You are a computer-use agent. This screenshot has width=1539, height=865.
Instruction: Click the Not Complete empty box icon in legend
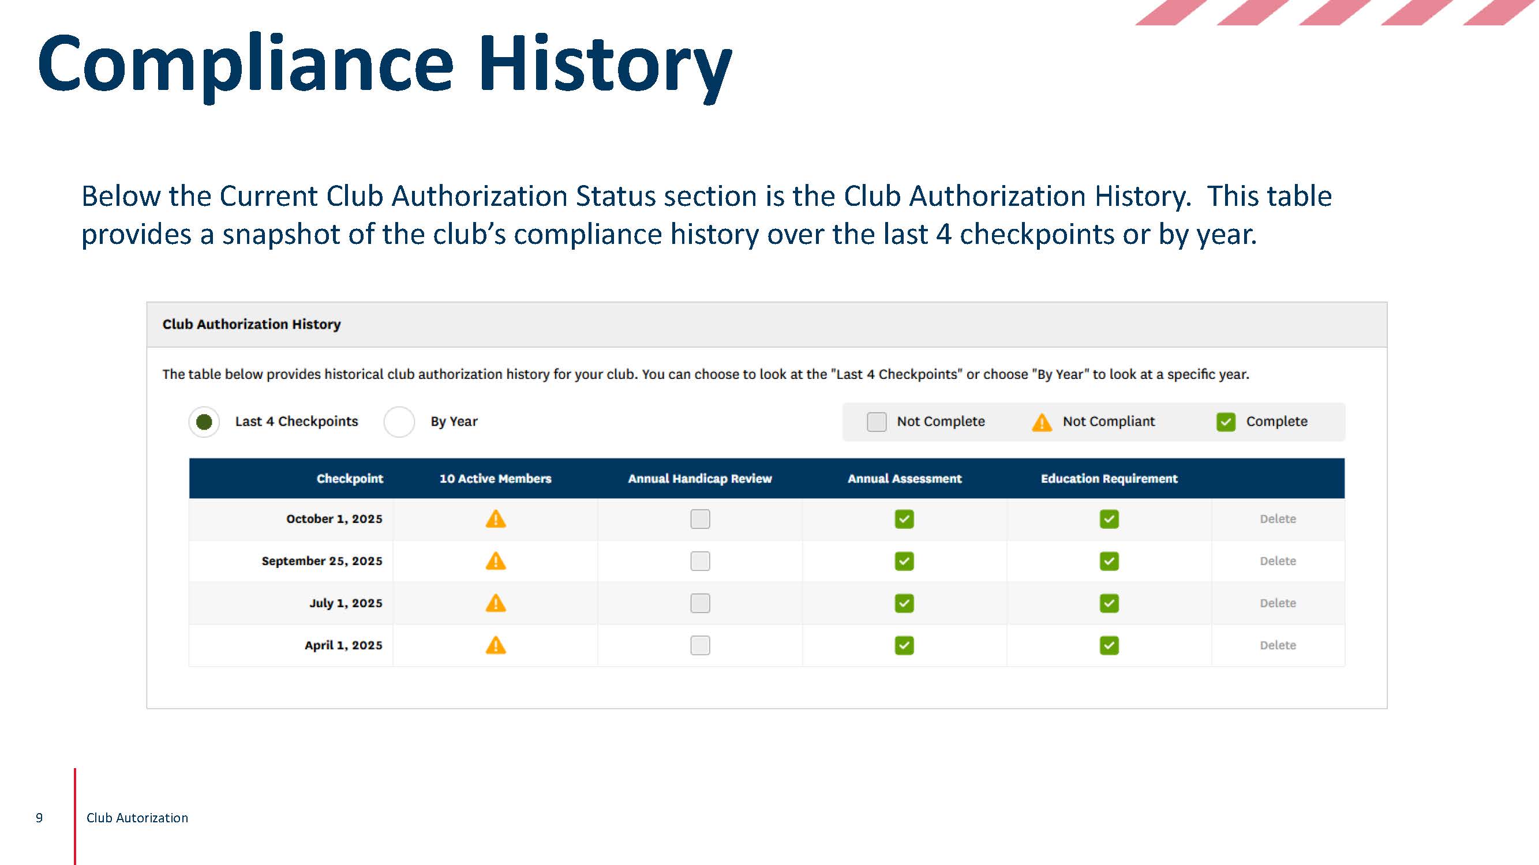coord(876,422)
